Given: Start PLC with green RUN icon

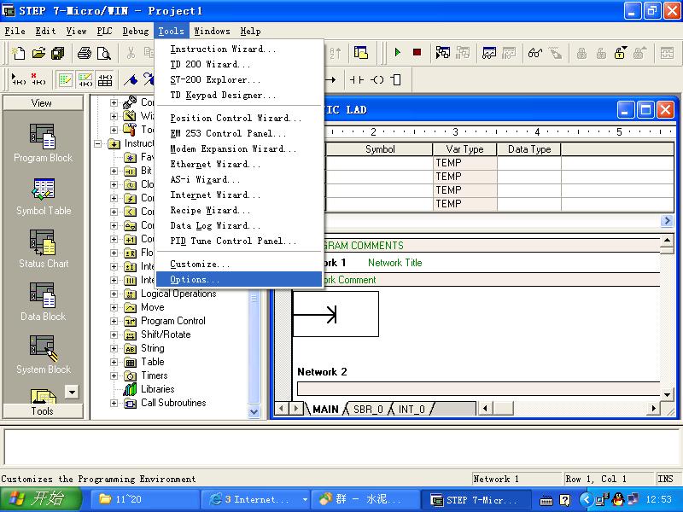Looking at the screenshot, I should [397, 53].
